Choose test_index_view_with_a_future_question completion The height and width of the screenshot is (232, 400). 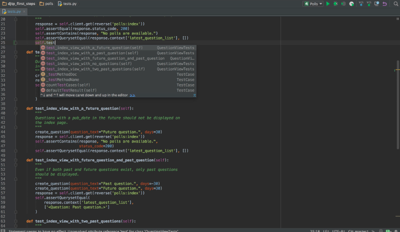(118, 48)
